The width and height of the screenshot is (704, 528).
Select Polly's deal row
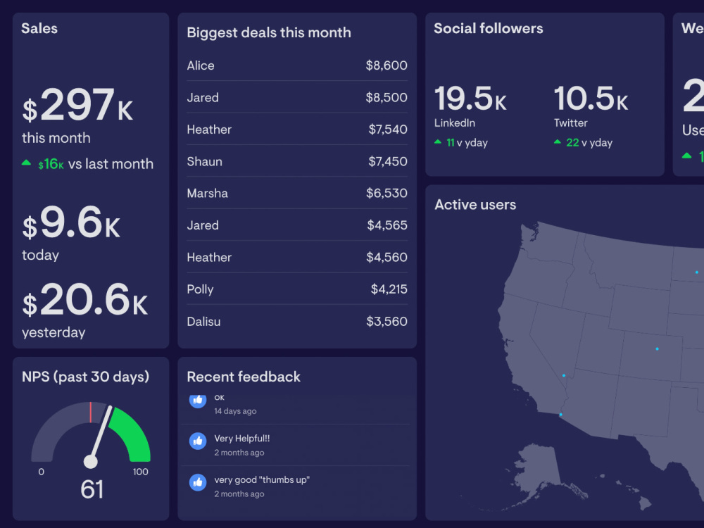pyautogui.click(x=297, y=289)
